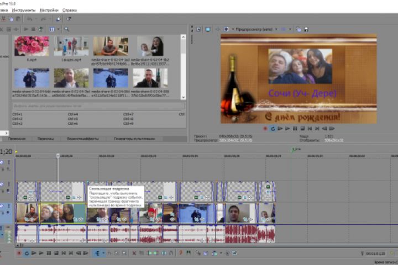This screenshot has height=265, width=398.
Task: Click the Lock icon in timeline toolbar
Action: click(171, 253)
